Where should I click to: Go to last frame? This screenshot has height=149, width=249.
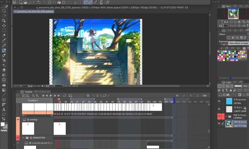pos(59,96)
